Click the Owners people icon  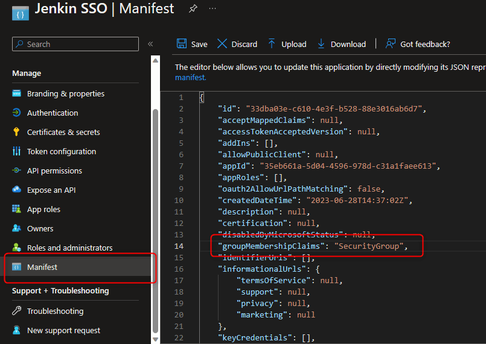point(16,228)
